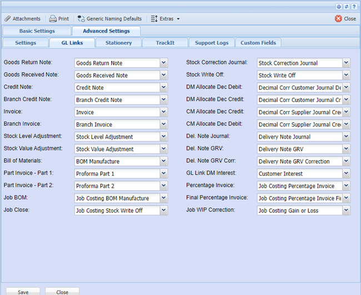Open the Stock Write Off dropdown
Viewport: 361px width, 295px height.
(347, 75)
